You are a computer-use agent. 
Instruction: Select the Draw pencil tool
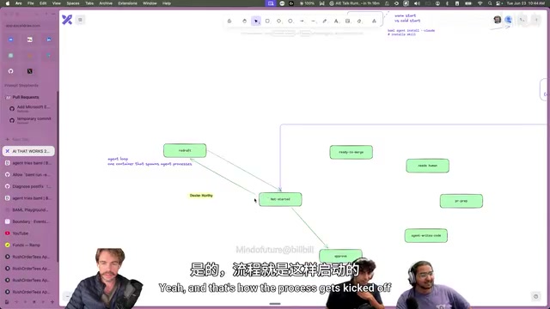point(325,21)
